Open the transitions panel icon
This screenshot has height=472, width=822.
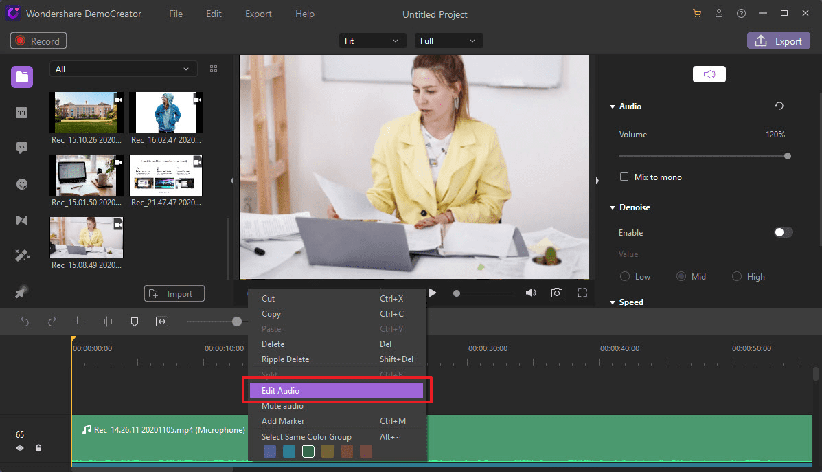[x=22, y=220]
